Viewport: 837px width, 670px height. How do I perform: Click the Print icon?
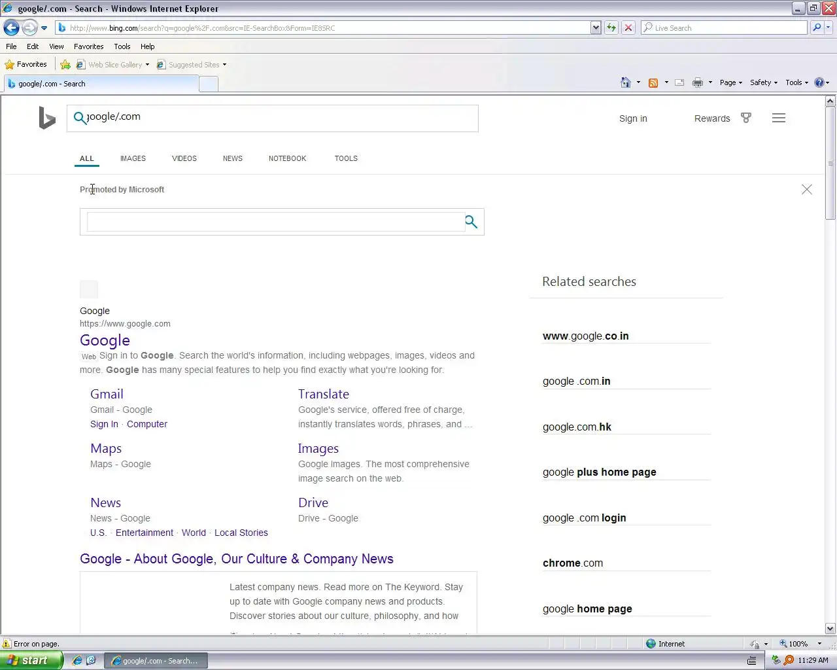tap(698, 82)
